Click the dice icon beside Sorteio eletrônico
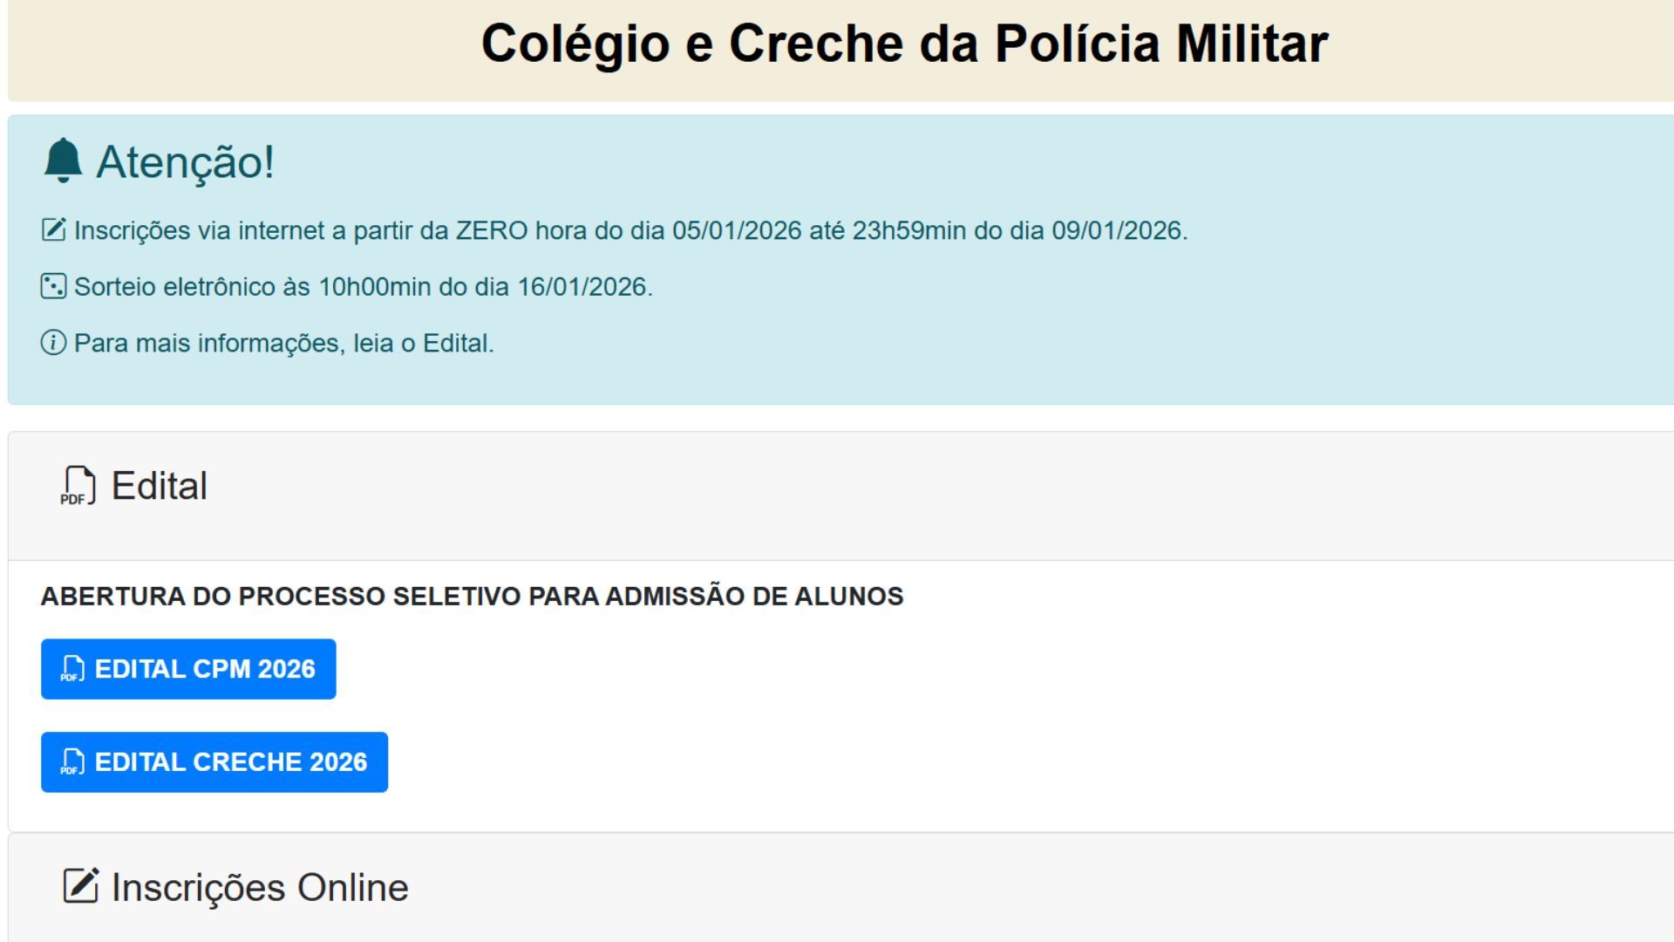 tap(53, 286)
